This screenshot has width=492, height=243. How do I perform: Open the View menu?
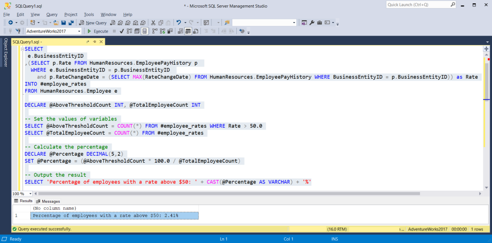[35, 14]
